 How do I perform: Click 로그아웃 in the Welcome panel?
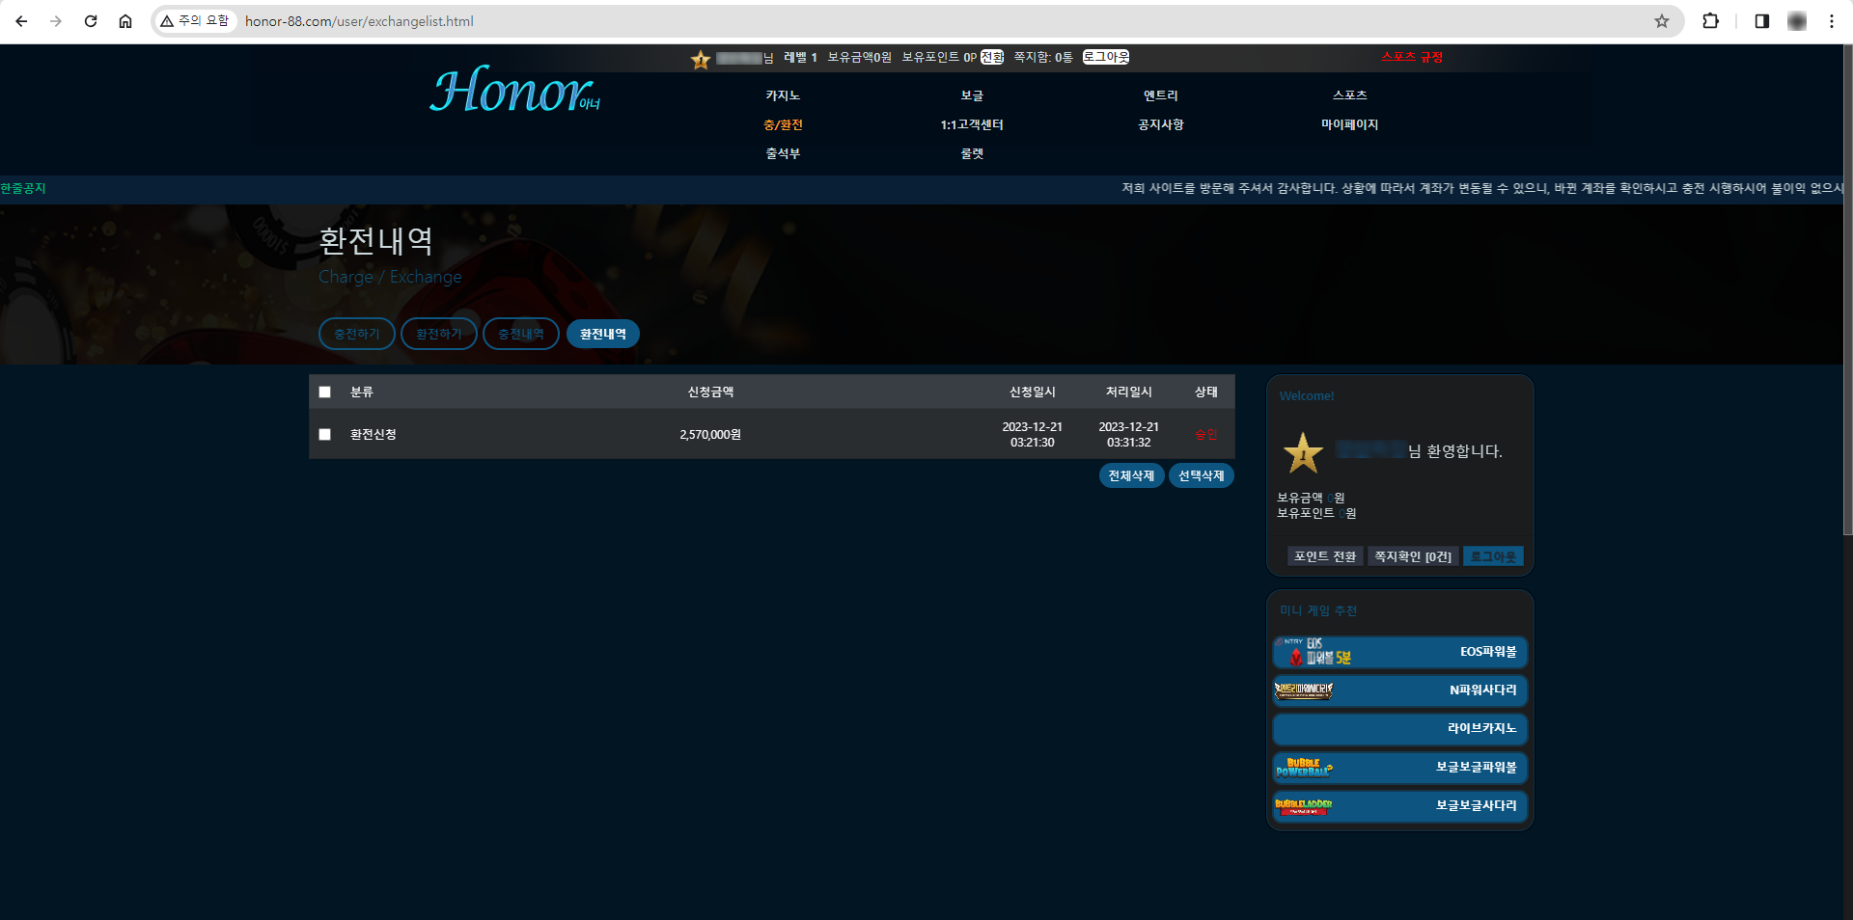coord(1493,556)
